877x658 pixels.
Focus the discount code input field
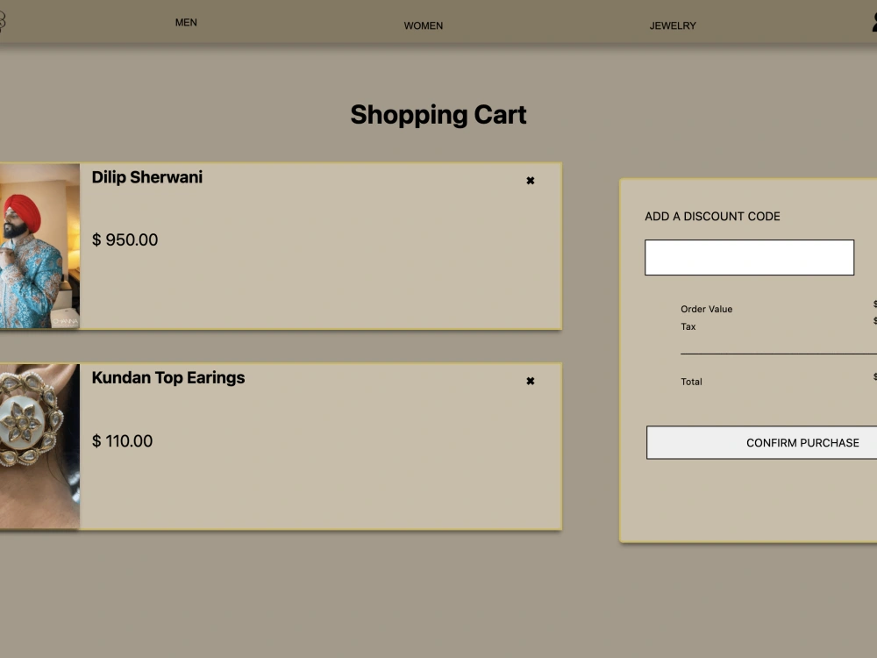click(x=749, y=257)
